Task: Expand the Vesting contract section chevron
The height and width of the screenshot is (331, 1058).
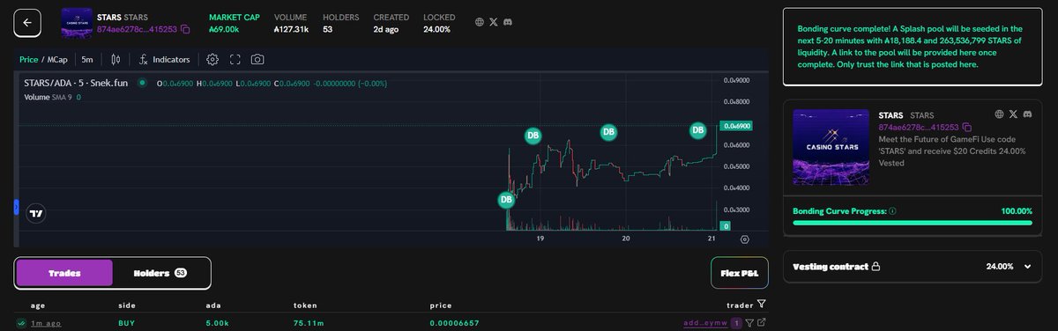Action: [1027, 266]
